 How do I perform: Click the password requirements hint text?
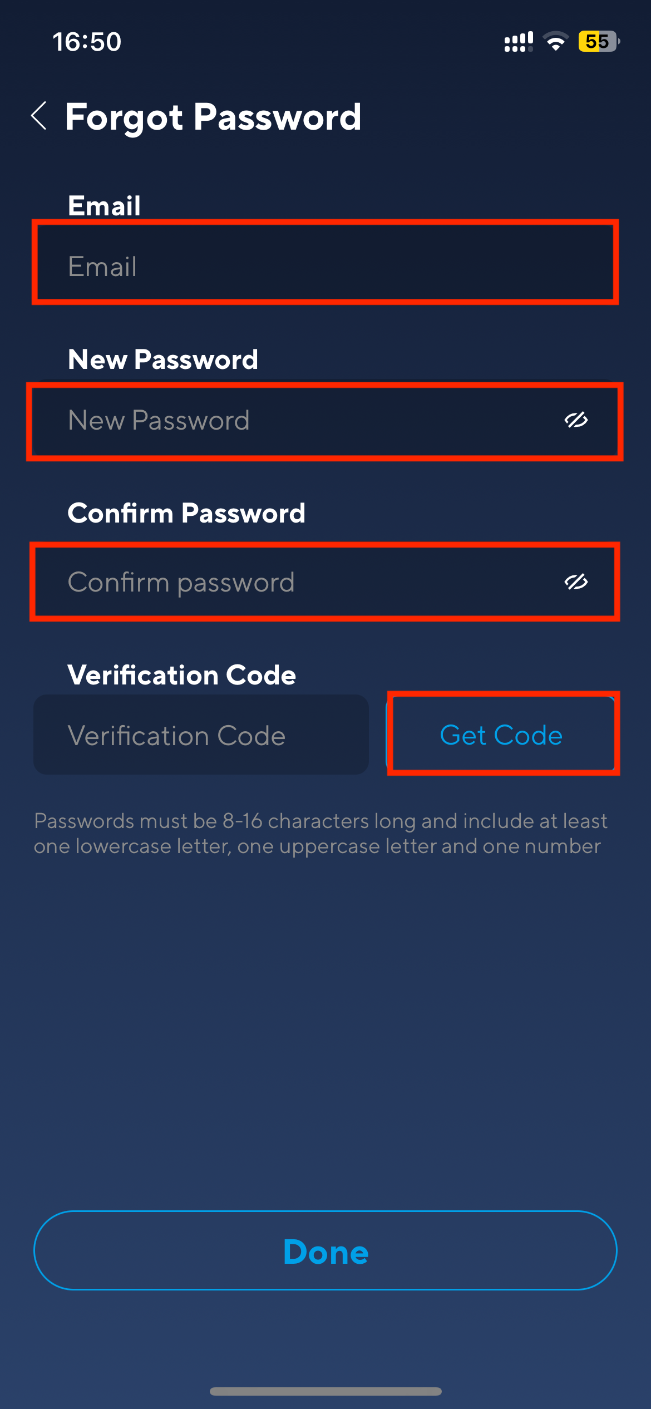pyautogui.click(x=320, y=834)
